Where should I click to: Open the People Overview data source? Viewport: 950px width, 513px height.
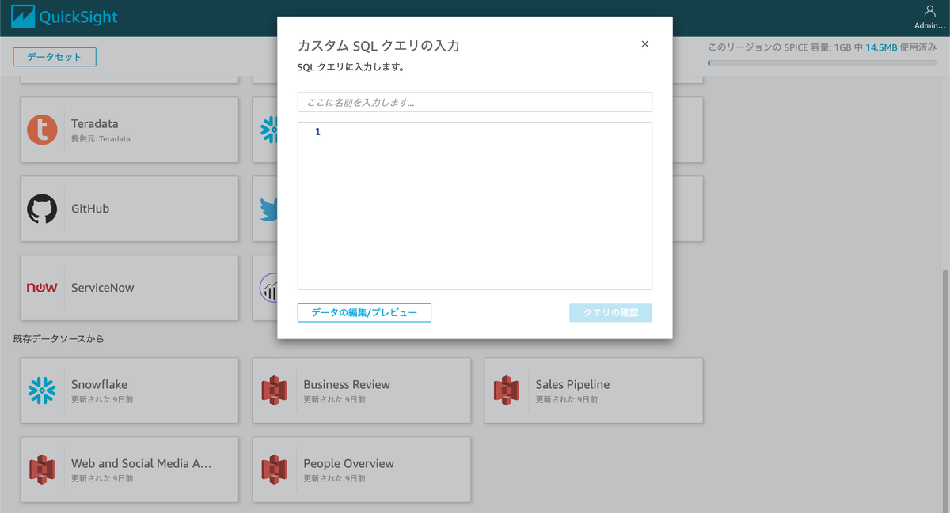pyautogui.click(x=361, y=470)
